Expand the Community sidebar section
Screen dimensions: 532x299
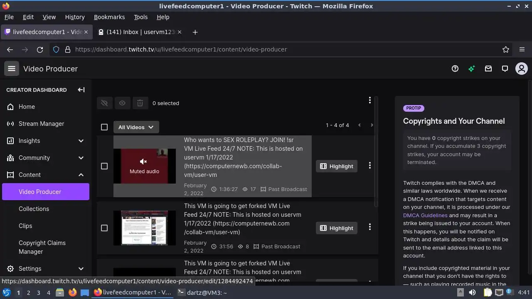pyautogui.click(x=81, y=158)
